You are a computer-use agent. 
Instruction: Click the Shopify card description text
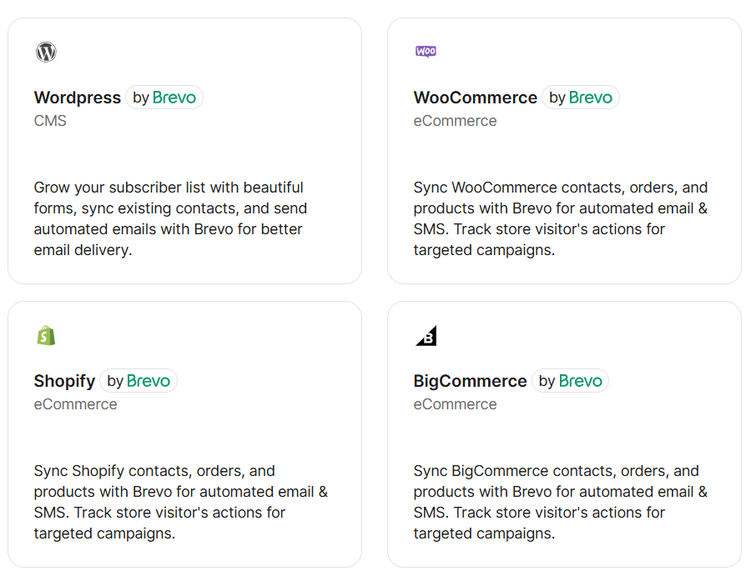click(180, 502)
